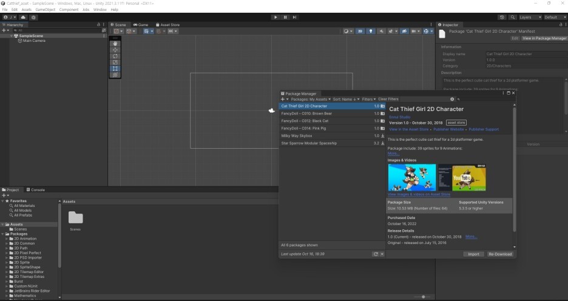The width and height of the screenshot is (568, 301).
Task: Open Package Manager settings gear
Action: [452, 99]
